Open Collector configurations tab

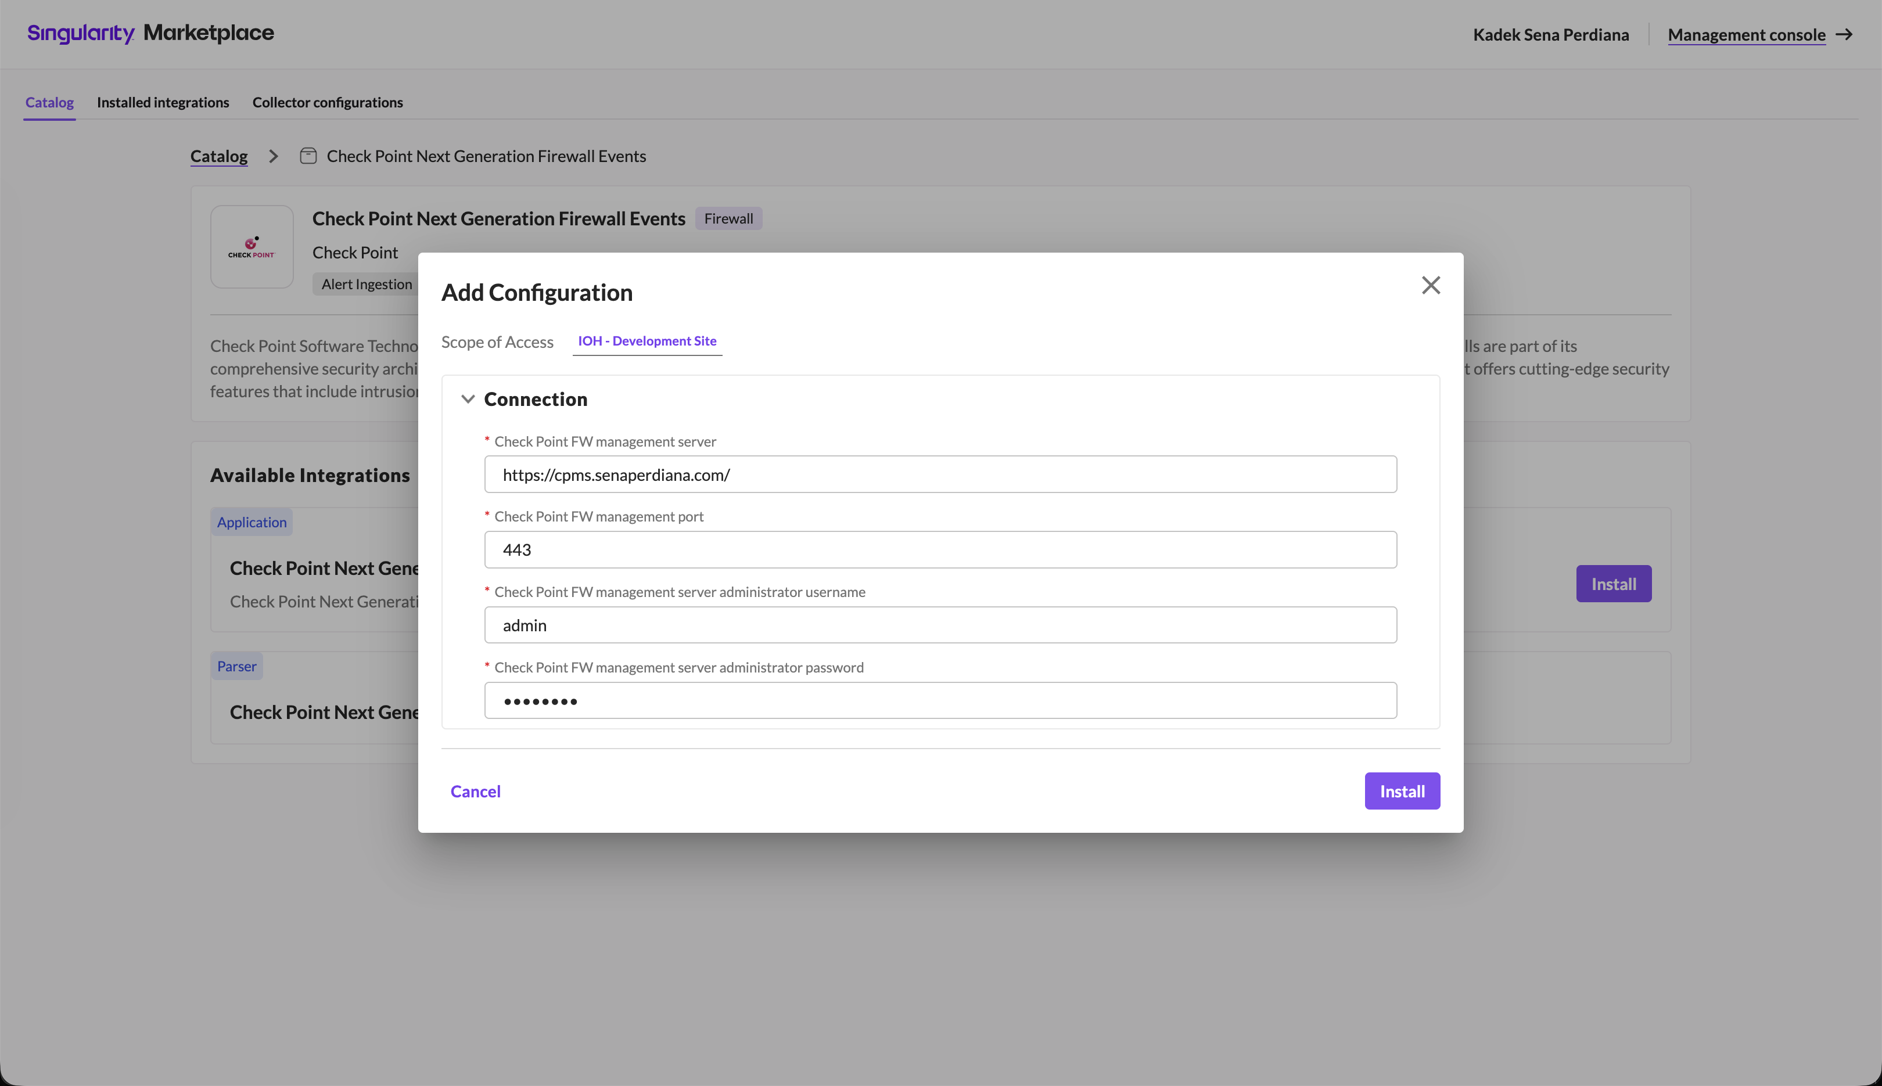(328, 102)
